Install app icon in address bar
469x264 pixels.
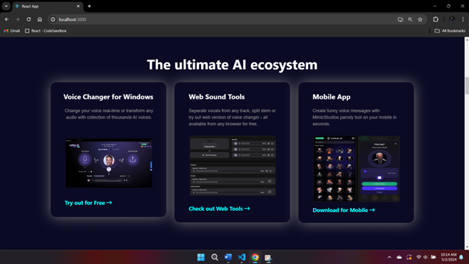(400, 19)
